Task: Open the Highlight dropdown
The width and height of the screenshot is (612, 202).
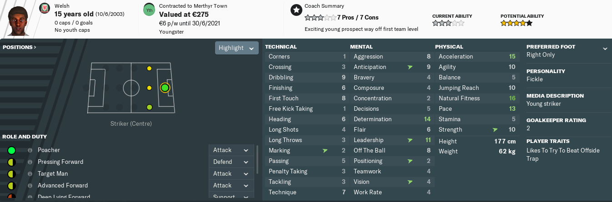Action: [x=236, y=48]
